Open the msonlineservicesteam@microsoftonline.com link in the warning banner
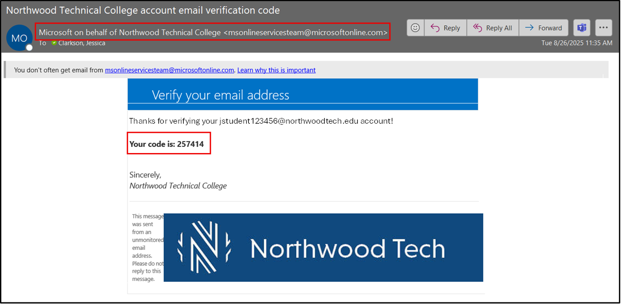The image size is (622, 304). [x=169, y=70]
